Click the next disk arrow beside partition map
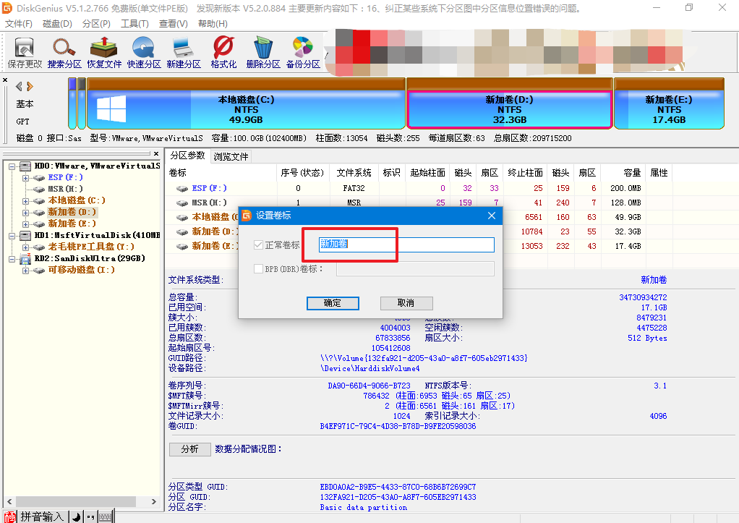This screenshot has width=739, height=523. 30,86
